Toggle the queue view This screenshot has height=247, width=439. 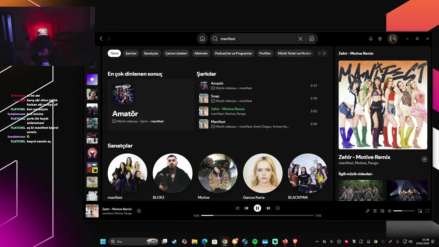pyautogui.click(x=375, y=211)
